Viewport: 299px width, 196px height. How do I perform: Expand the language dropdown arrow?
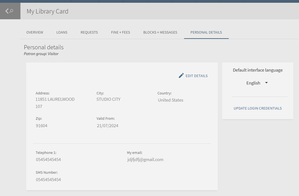point(266,83)
